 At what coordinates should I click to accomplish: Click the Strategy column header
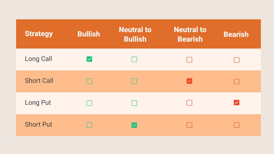tap(39, 34)
